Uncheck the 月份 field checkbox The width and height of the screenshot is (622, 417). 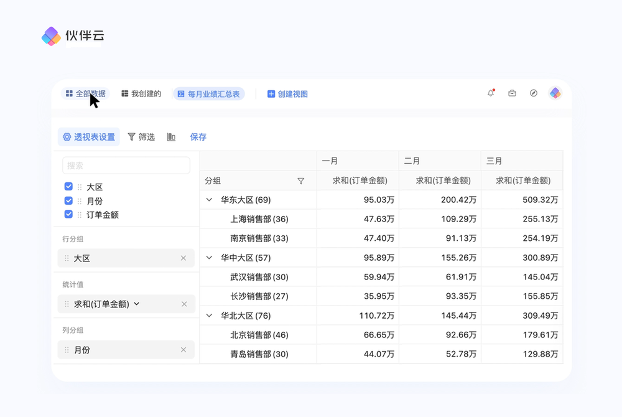tap(68, 201)
